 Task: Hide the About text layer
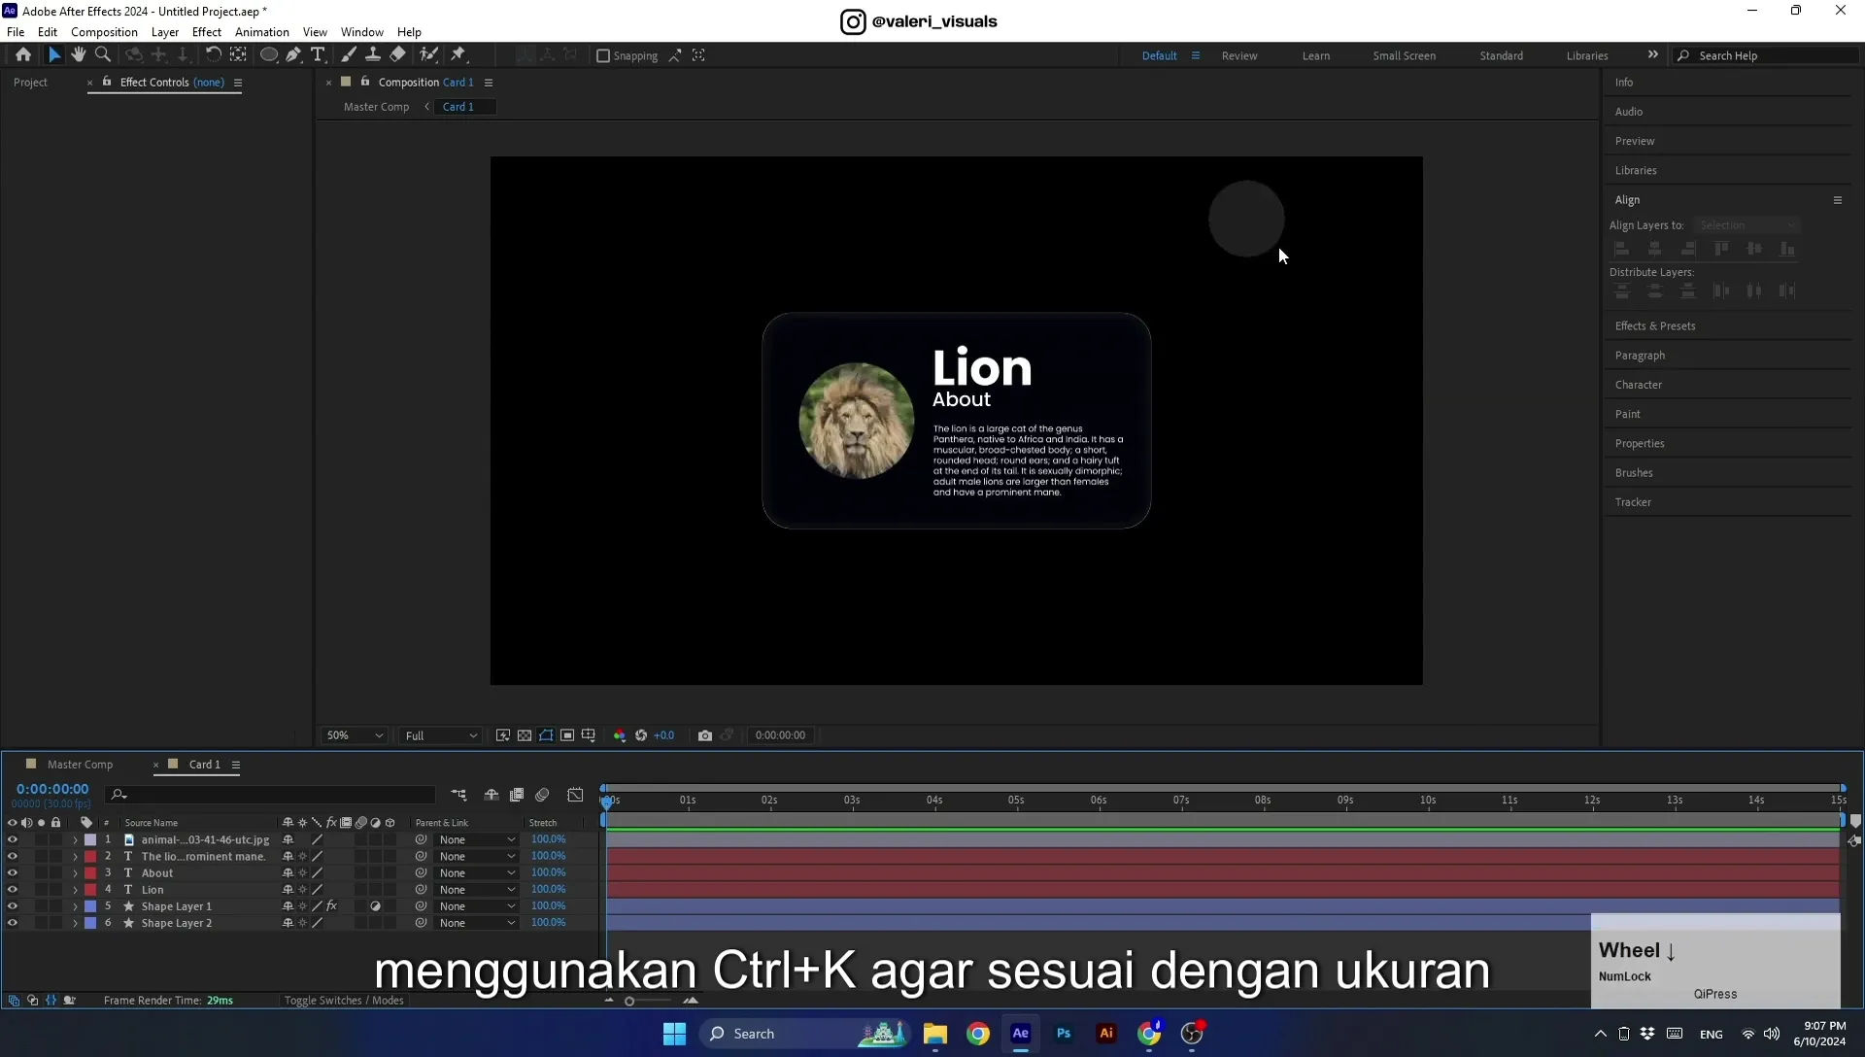coord(13,873)
